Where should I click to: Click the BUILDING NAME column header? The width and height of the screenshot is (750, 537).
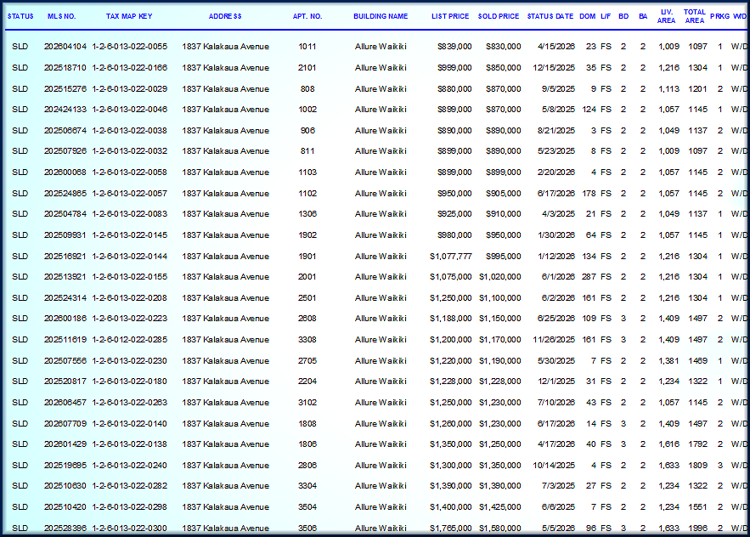[381, 16]
